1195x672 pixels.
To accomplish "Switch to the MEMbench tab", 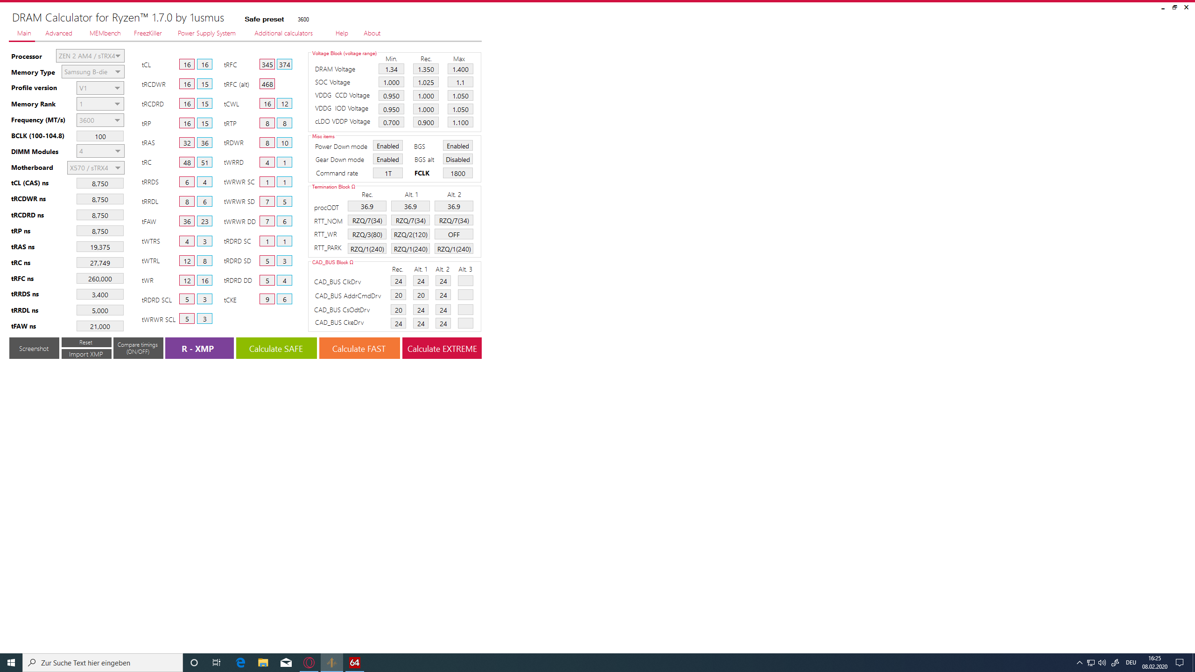I will click(105, 33).
